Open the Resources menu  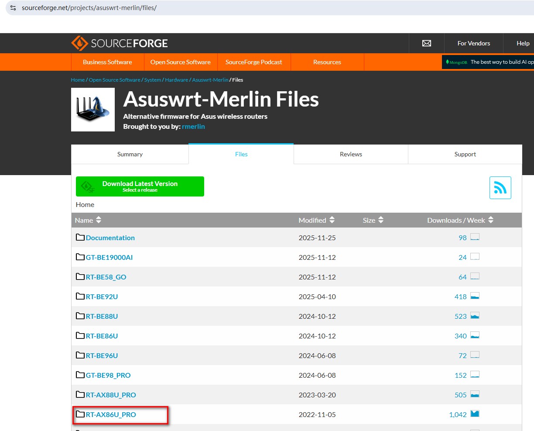coord(327,62)
